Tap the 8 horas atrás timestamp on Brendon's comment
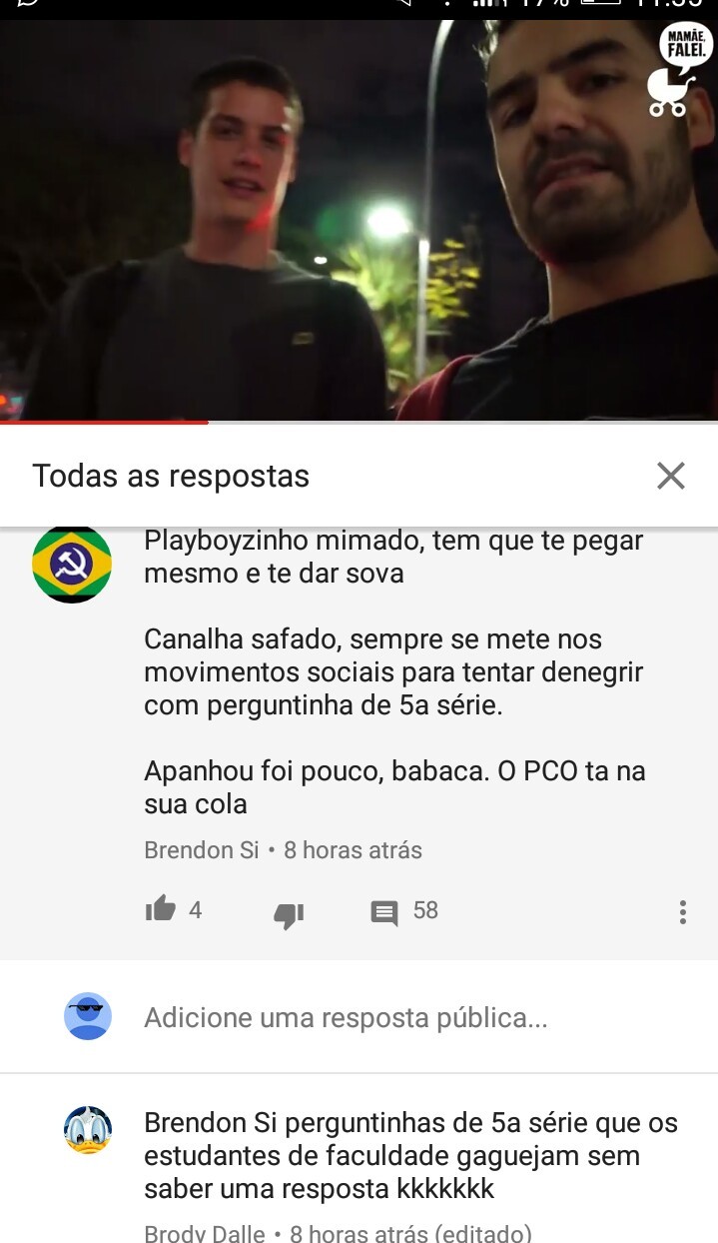Viewport: 718px width, 1243px height. pyautogui.click(x=353, y=850)
